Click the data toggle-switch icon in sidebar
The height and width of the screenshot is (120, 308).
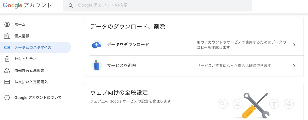pyautogui.click(x=7, y=47)
